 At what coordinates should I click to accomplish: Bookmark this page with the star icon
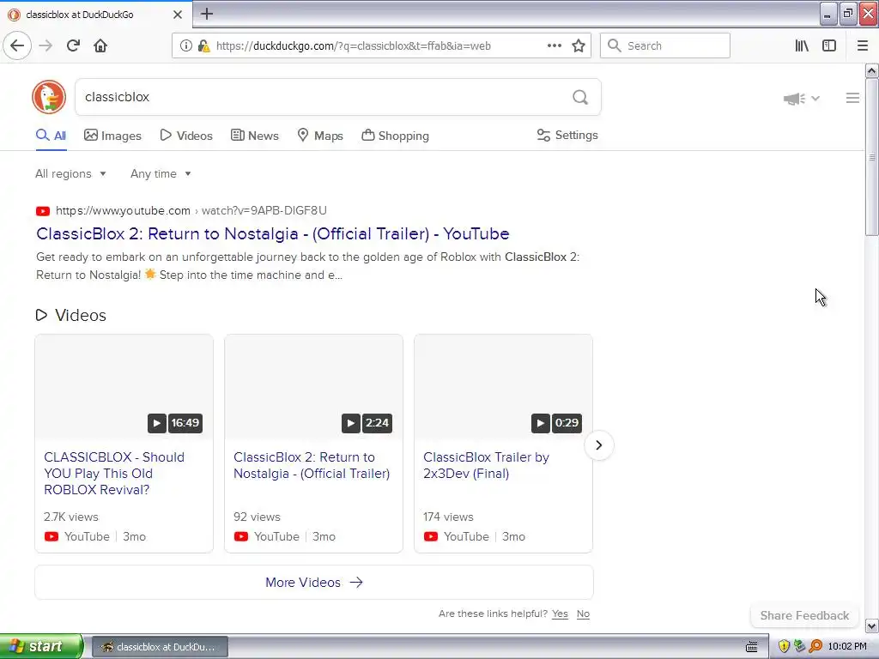point(579,46)
